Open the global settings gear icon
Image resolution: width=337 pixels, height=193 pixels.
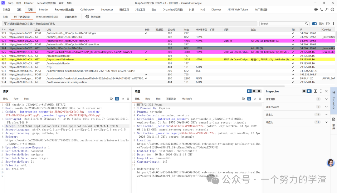point(332,9)
